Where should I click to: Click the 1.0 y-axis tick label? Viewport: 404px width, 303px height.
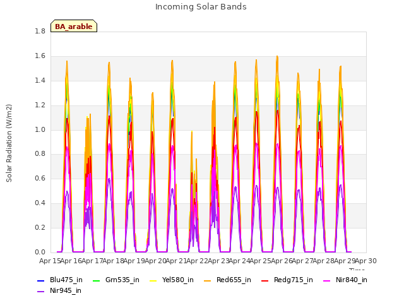[40, 129]
